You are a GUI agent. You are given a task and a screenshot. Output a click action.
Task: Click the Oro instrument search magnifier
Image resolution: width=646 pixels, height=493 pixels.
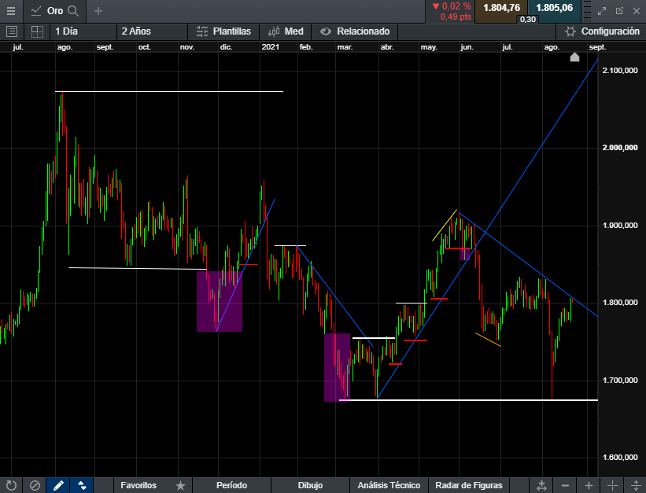click(73, 11)
